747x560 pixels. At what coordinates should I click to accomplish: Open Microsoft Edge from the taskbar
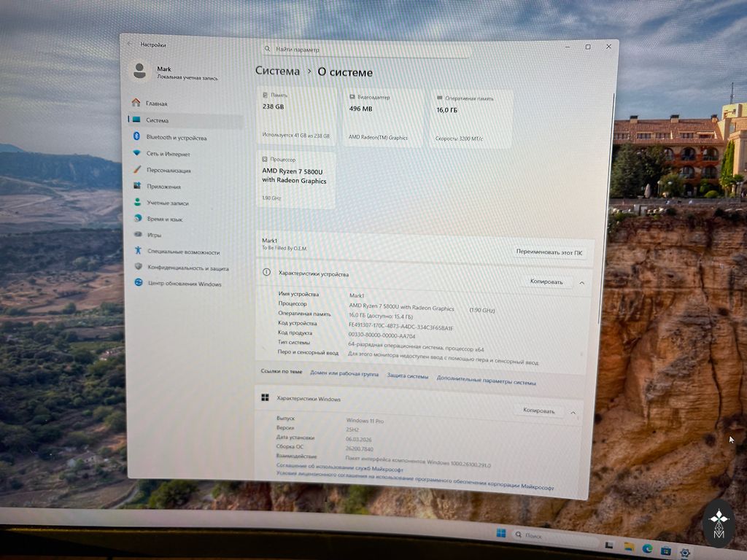click(646, 549)
